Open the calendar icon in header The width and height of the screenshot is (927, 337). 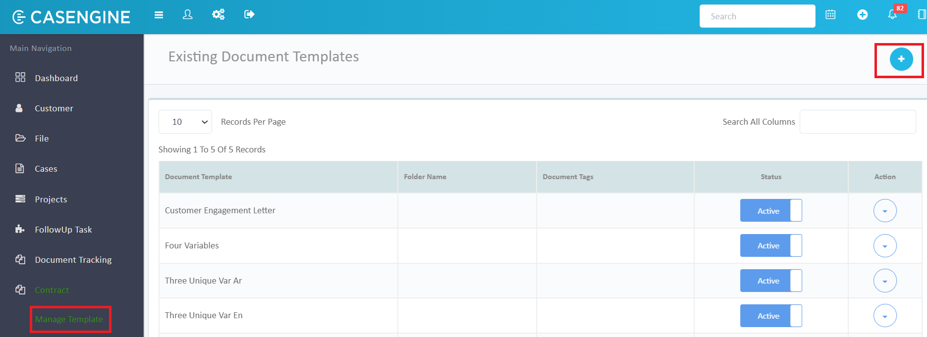click(830, 15)
